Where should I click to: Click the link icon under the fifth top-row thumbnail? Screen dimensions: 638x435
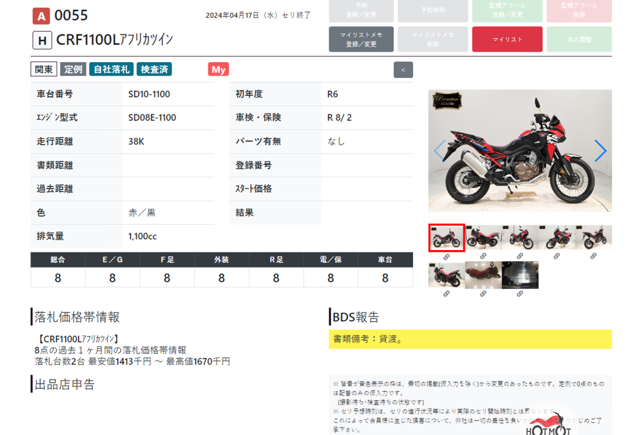593,256
